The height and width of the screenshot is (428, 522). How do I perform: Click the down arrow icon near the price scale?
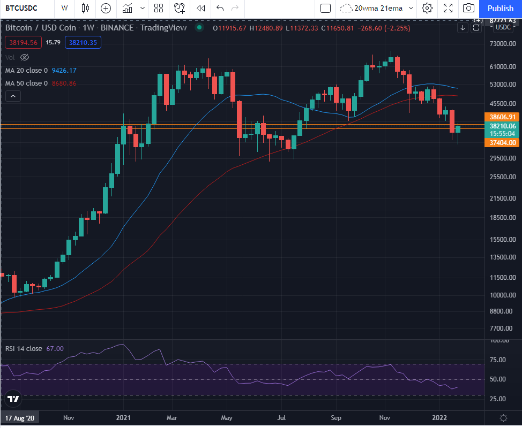tap(463, 28)
